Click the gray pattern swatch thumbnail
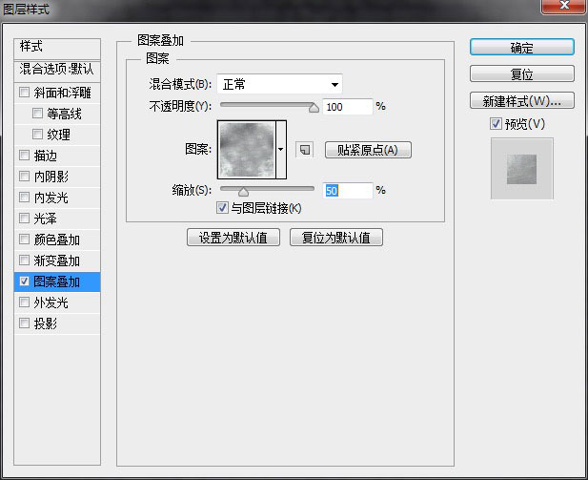 247,150
